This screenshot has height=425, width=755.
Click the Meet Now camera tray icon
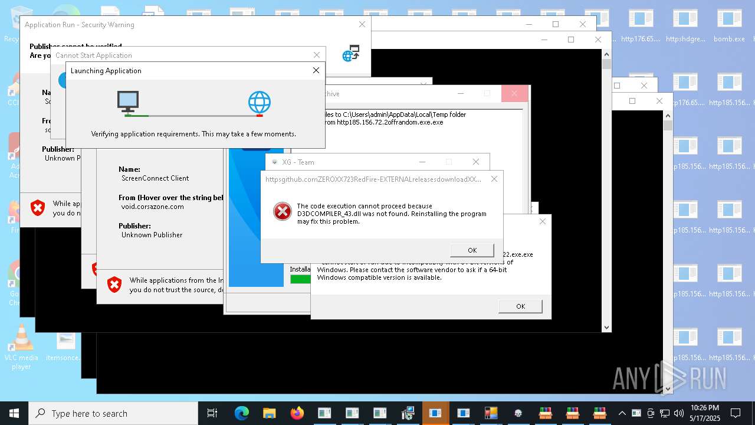651,413
